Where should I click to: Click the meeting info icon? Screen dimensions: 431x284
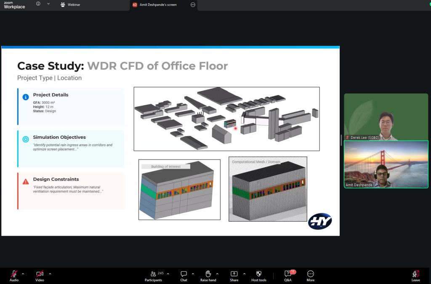click(38, 4)
